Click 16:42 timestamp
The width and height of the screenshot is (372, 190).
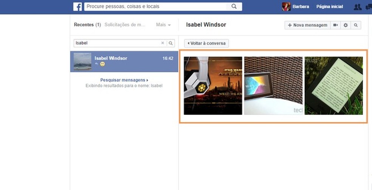pyautogui.click(x=168, y=58)
